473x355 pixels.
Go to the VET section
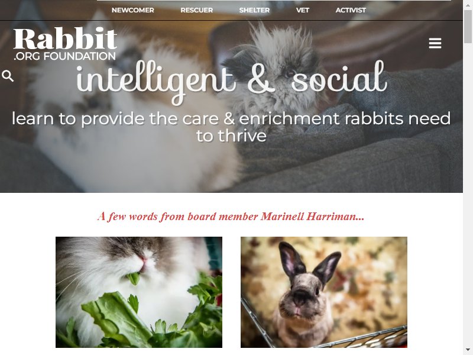pyautogui.click(x=303, y=10)
